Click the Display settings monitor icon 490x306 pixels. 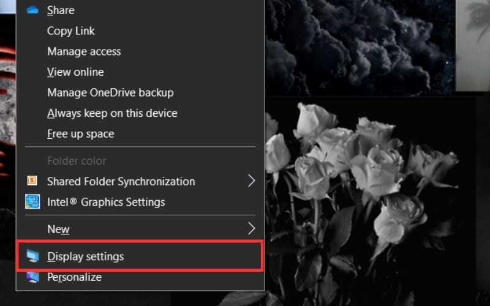coord(33,256)
